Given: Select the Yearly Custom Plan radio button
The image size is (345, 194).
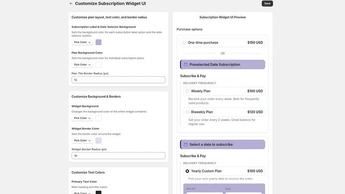Looking at the screenshot, I should coord(187,171).
